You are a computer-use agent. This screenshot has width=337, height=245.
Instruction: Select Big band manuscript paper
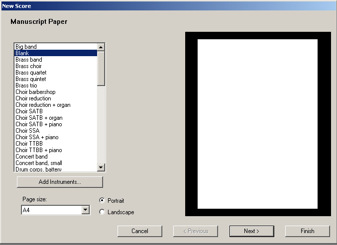click(x=56, y=47)
